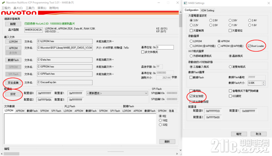The image size is (272, 156).
Task: Click the 安全金鑰 button
Action: (x=13, y=83)
